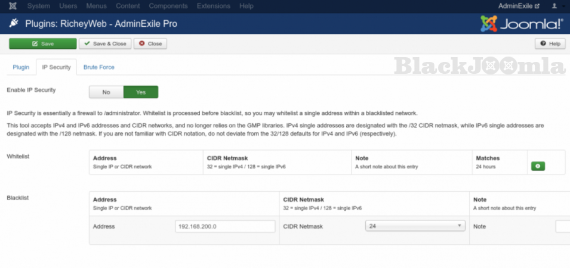The width and height of the screenshot is (570, 268).
Task: Click the green plus icon in Whitelist
Action: pyautogui.click(x=538, y=166)
